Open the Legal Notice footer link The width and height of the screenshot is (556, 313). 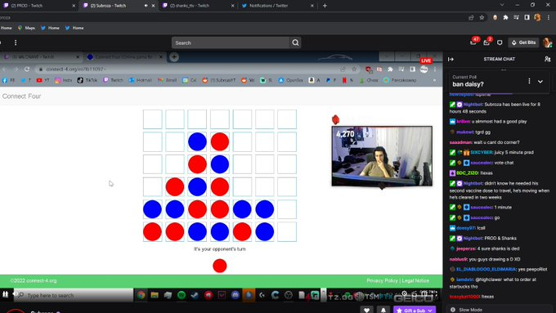pyautogui.click(x=415, y=280)
